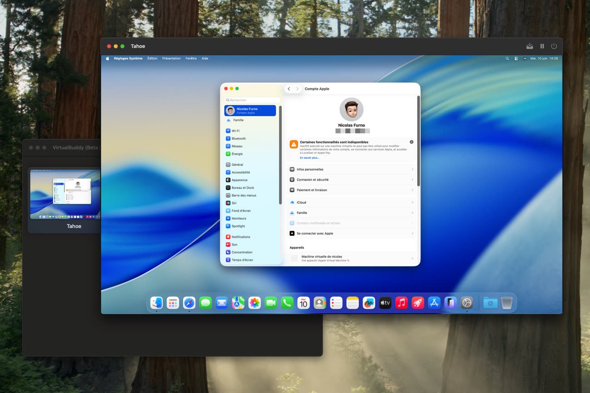Expand the Famille row in Compte Apple
Viewport: 590px width, 393px height.
coord(352,213)
